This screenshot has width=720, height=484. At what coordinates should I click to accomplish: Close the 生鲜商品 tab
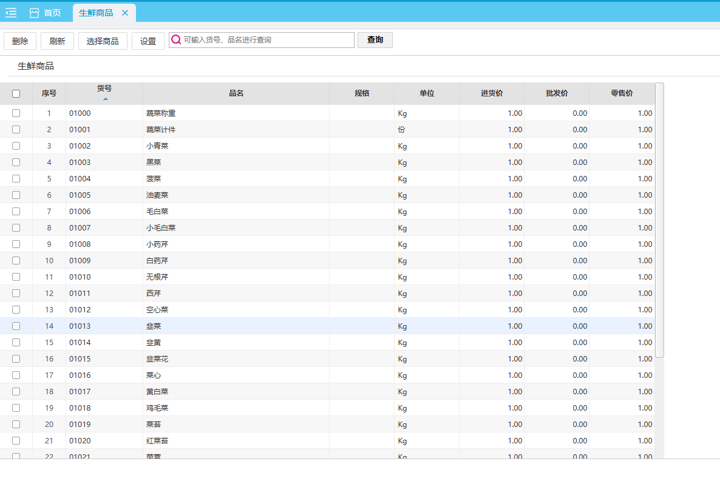(125, 13)
